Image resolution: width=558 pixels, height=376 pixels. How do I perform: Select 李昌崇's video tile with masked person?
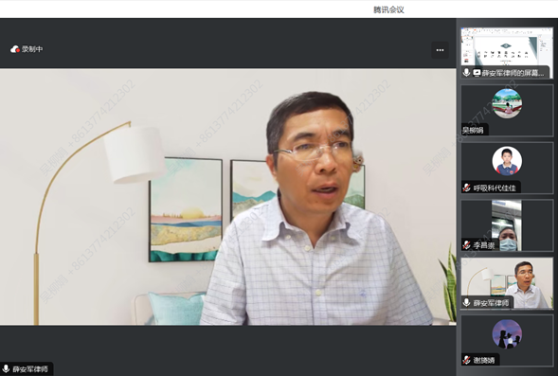tap(507, 225)
